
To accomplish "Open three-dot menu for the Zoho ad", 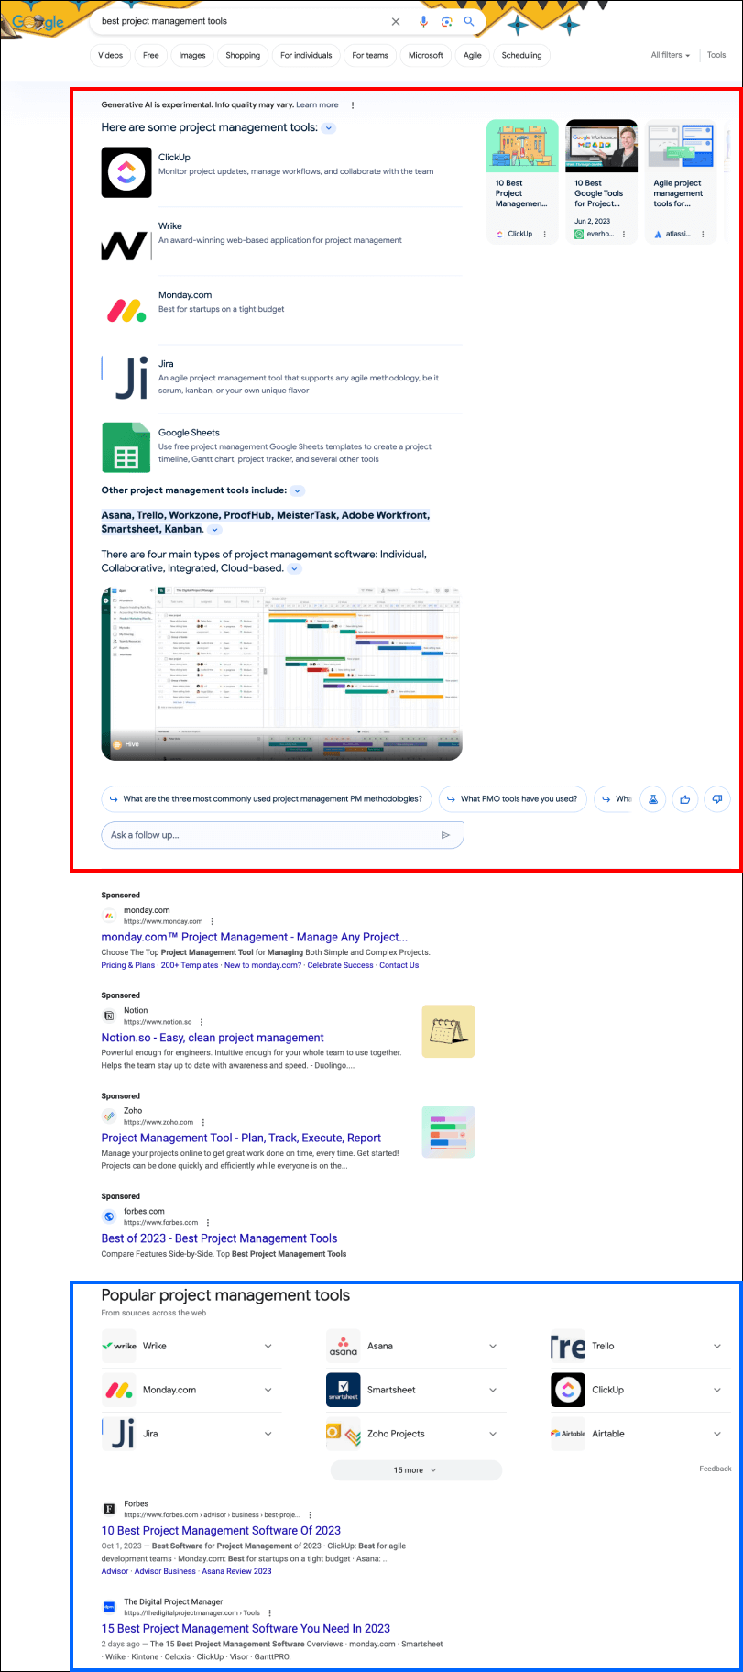I will [x=203, y=1122].
